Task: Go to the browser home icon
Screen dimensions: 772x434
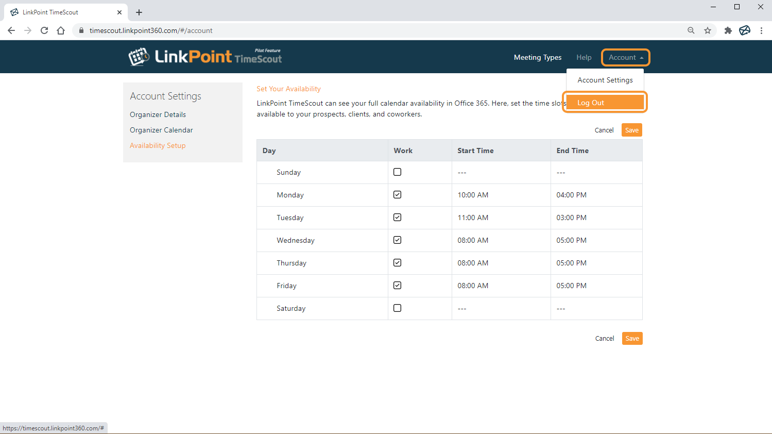Action: click(x=61, y=30)
